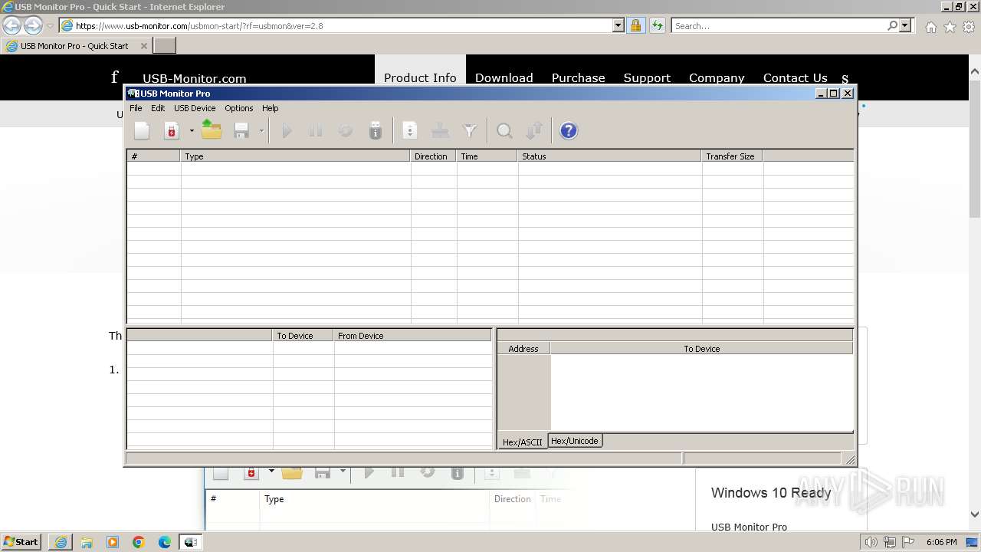The height and width of the screenshot is (552, 981).
Task: Open the Filter funnel icon
Action: 470,131
